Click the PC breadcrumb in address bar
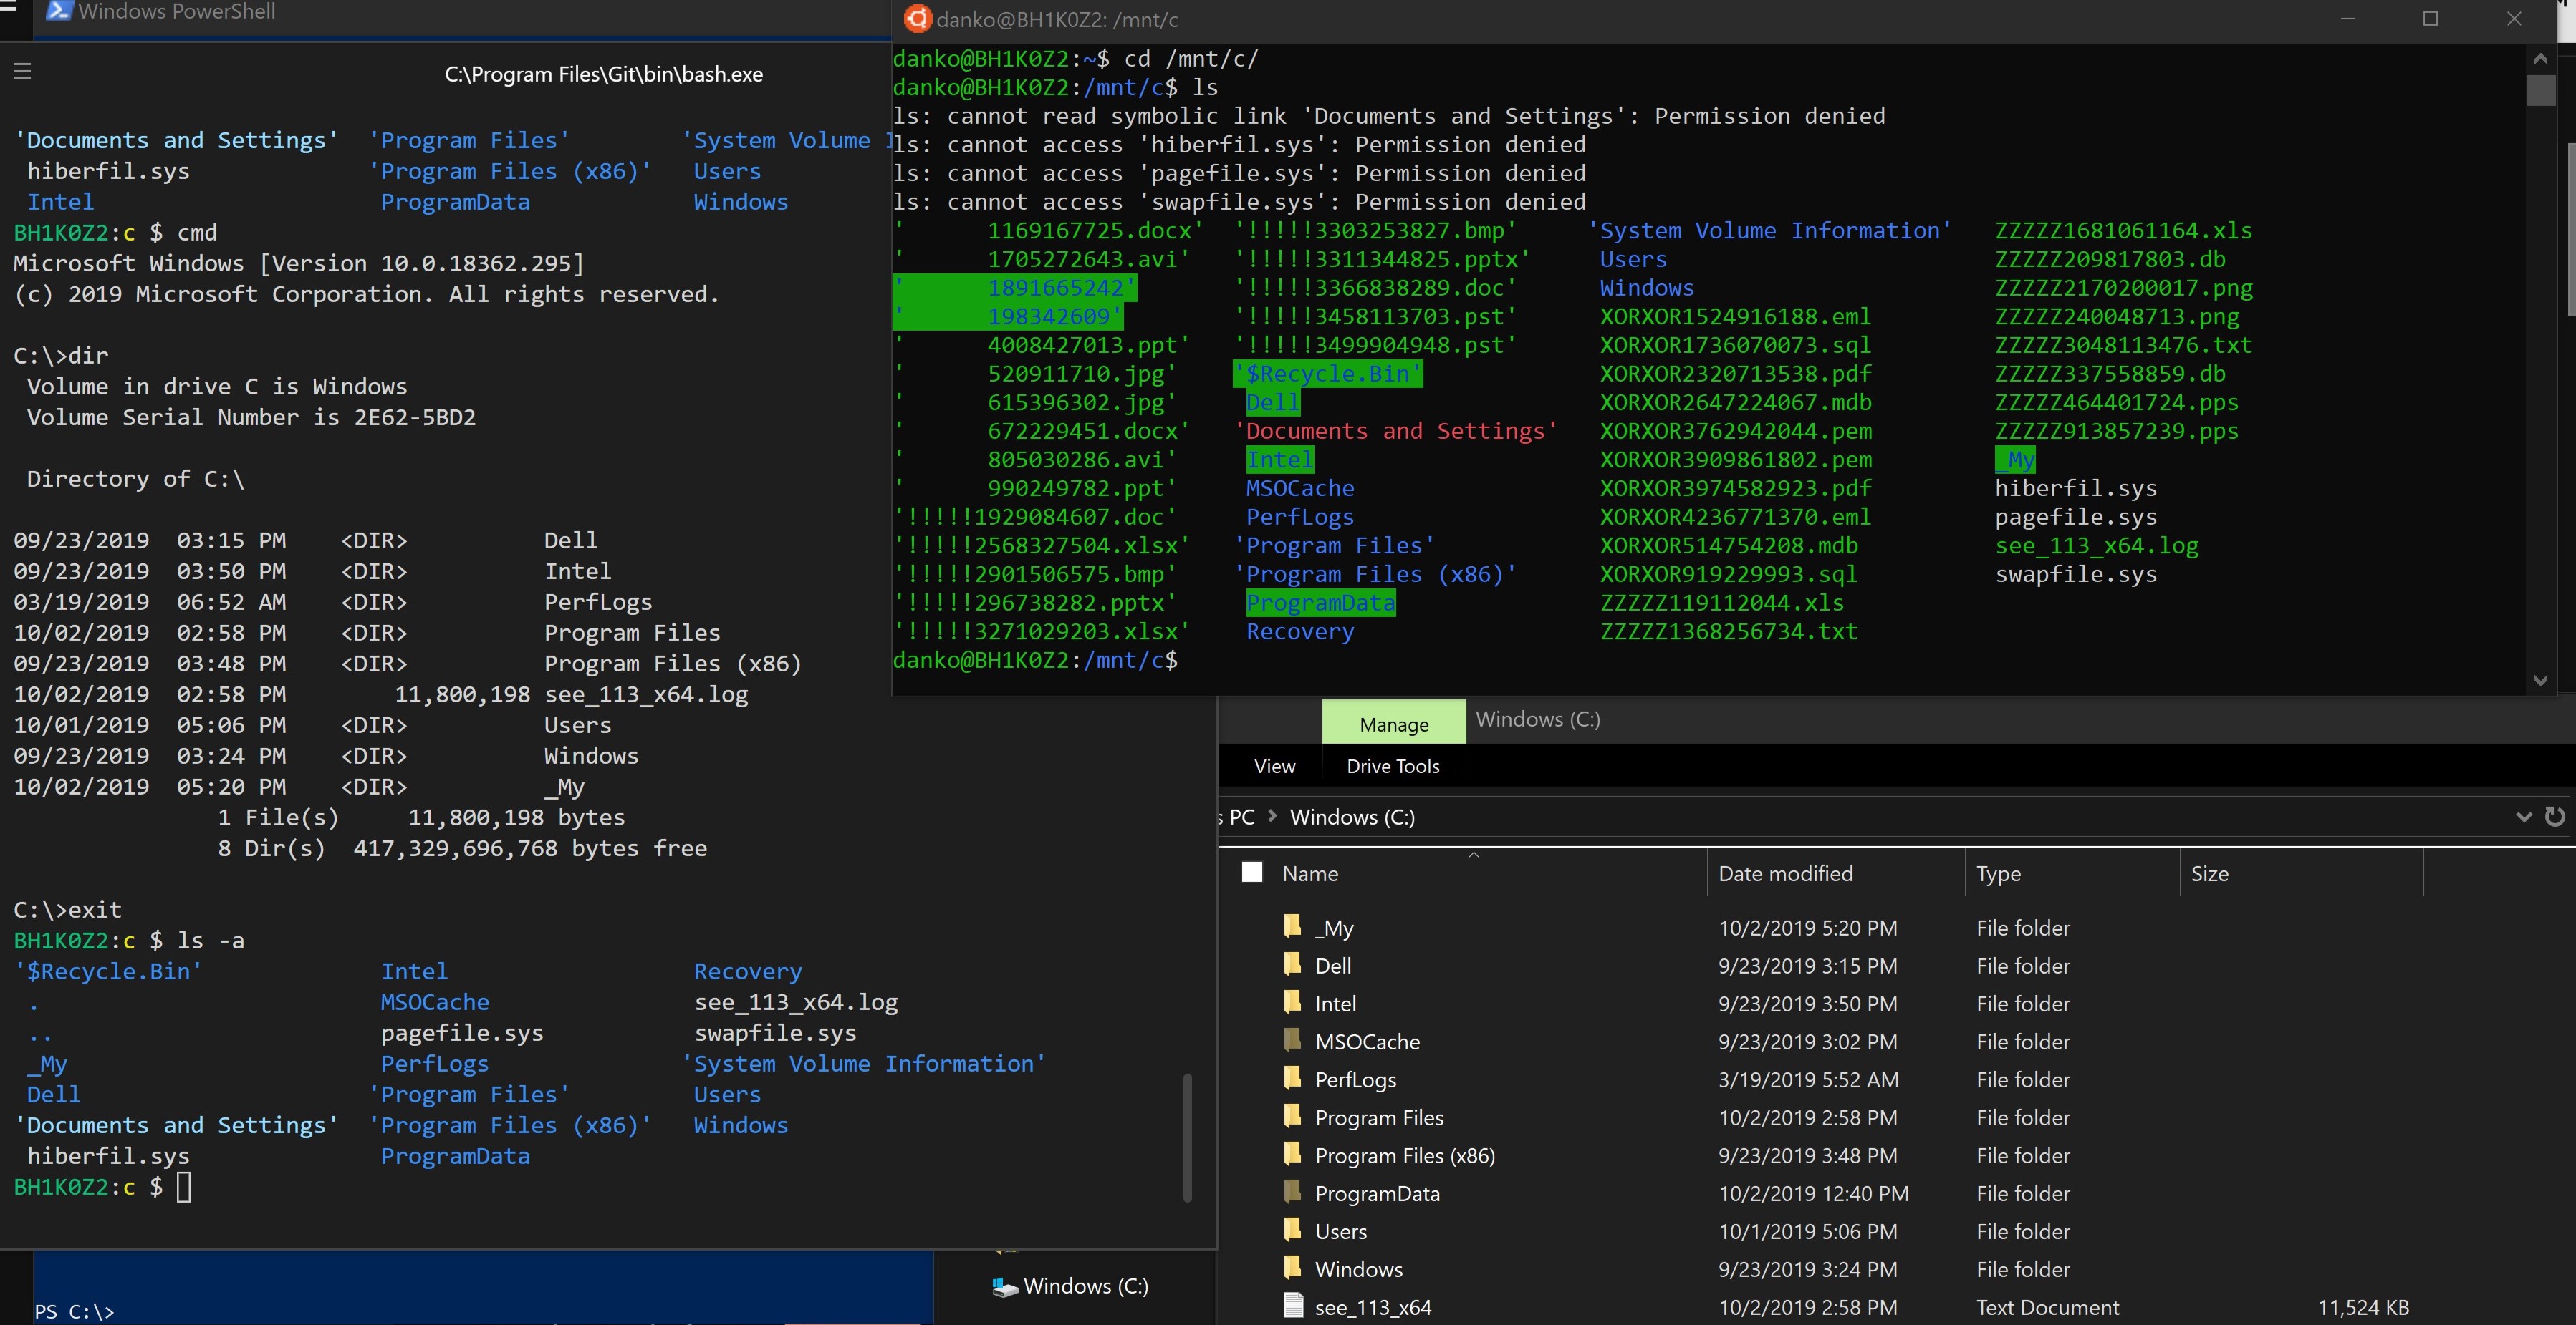This screenshot has width=2576, height=1325. 1241,817
